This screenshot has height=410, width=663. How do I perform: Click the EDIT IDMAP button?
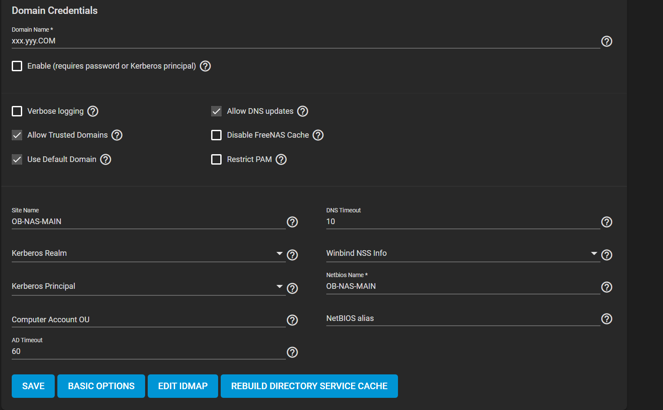click(x=183, y=386)
